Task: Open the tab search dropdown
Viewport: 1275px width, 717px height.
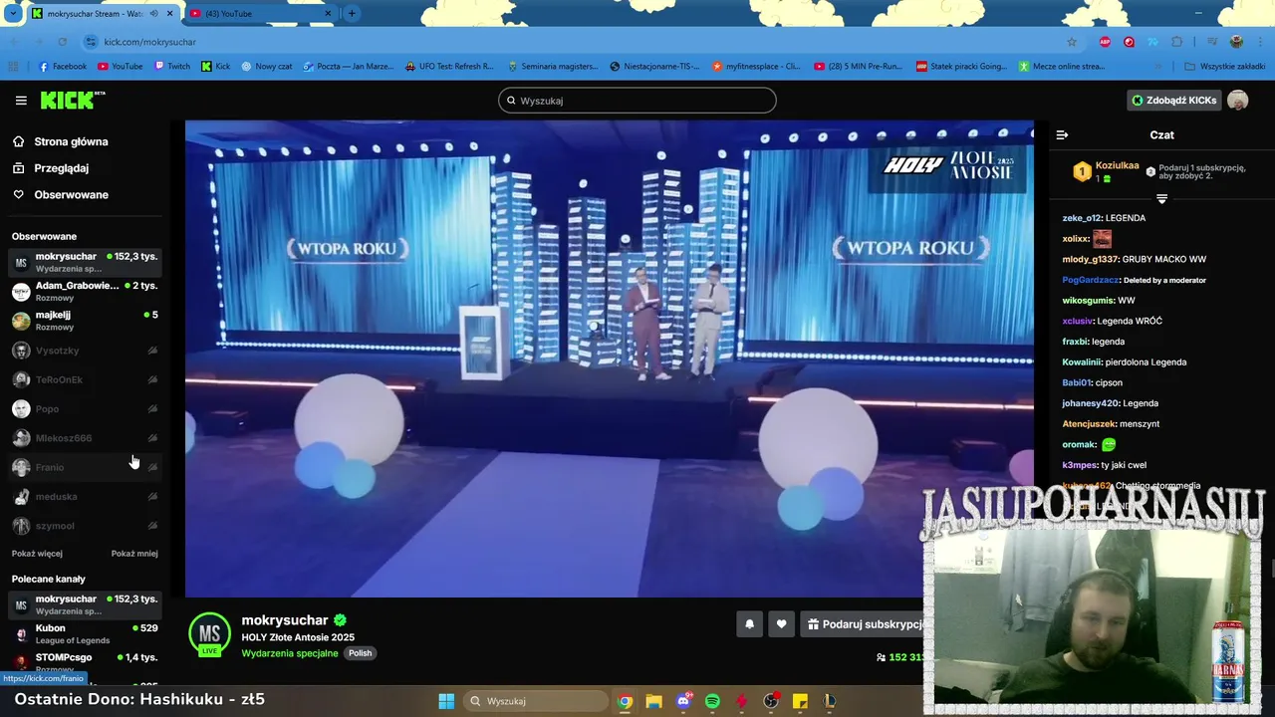Action: point(12,13)
